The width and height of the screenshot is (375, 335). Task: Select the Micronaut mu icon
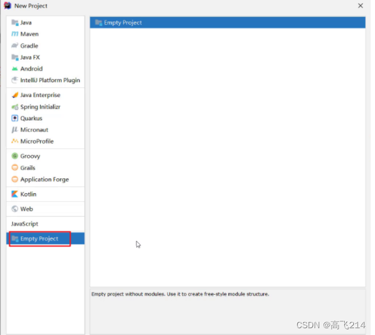[15, 129]
